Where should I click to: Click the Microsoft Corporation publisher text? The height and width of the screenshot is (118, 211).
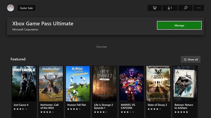point(25,29)
